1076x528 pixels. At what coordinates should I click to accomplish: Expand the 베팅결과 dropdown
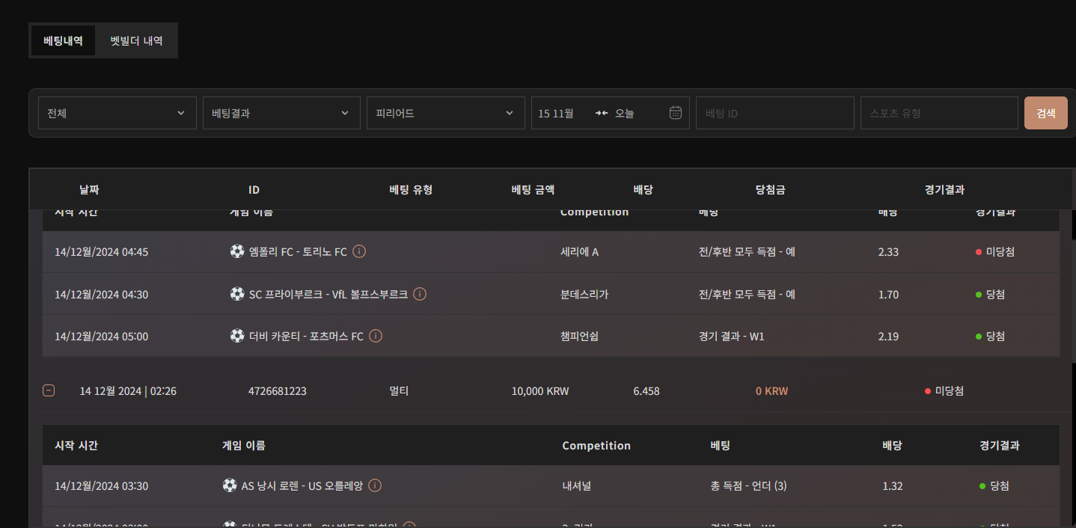tap(281, 113)
